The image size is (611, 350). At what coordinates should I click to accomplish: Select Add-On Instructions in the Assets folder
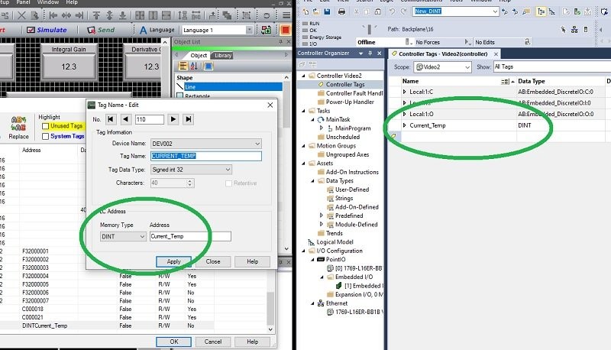(352, 172)
